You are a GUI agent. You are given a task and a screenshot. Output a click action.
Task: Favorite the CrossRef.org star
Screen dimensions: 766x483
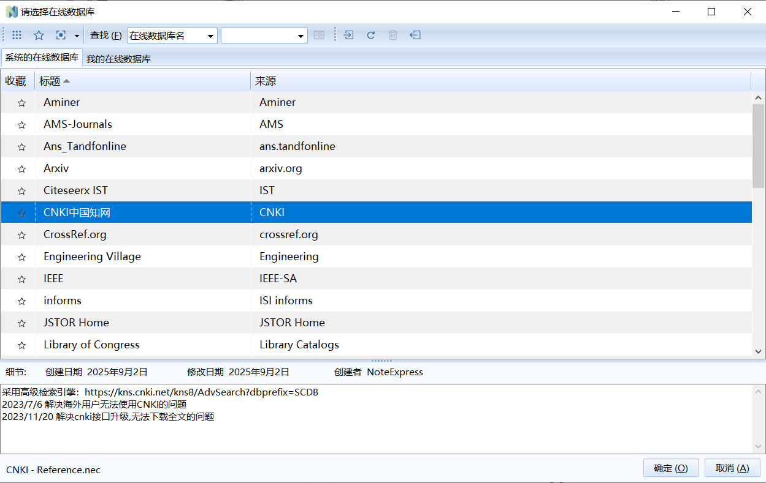[x=22, y=235]
